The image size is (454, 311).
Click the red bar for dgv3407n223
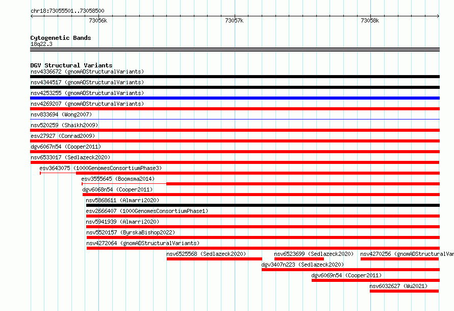coord(350,270)
